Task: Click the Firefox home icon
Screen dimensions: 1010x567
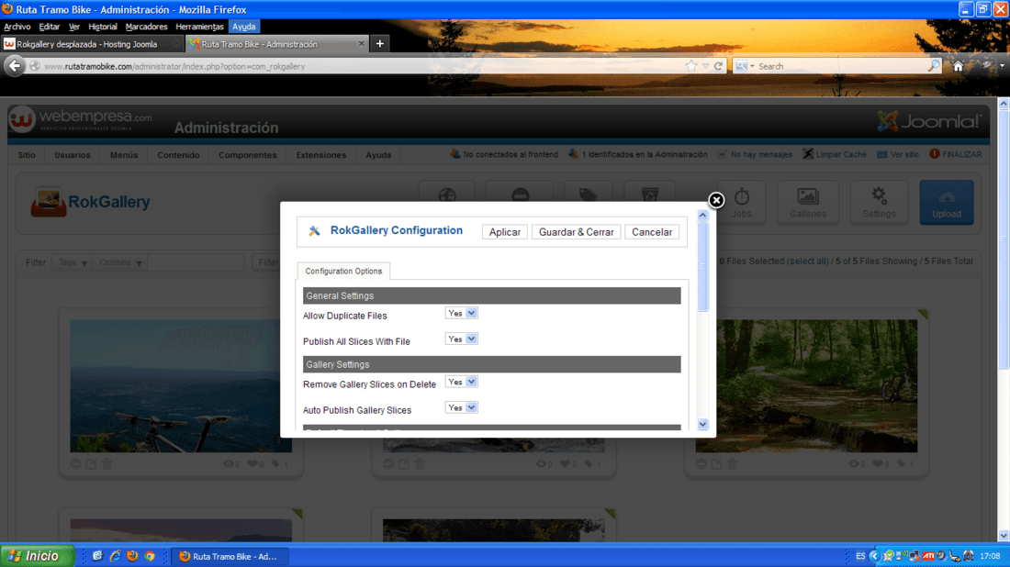Action: coord(958,66)
